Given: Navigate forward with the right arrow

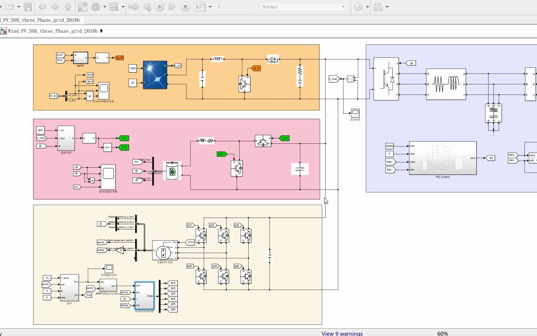Looking at the screenshot, I should 55,7.
